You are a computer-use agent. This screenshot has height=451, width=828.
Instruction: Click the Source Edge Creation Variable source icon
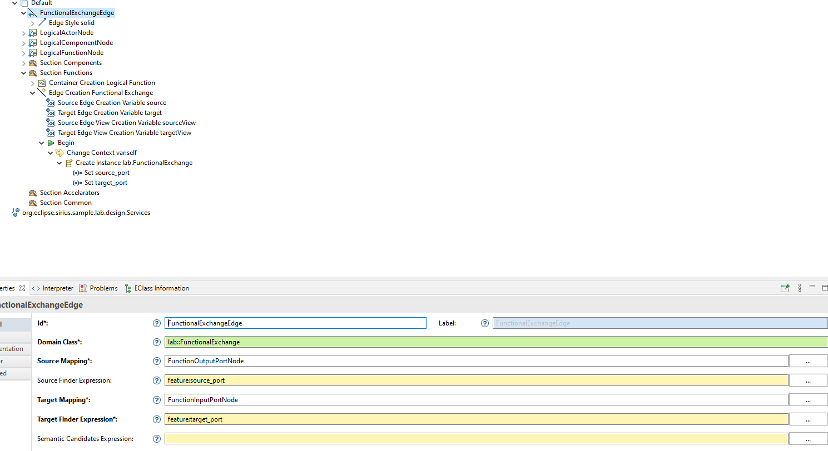coord(51,103)
